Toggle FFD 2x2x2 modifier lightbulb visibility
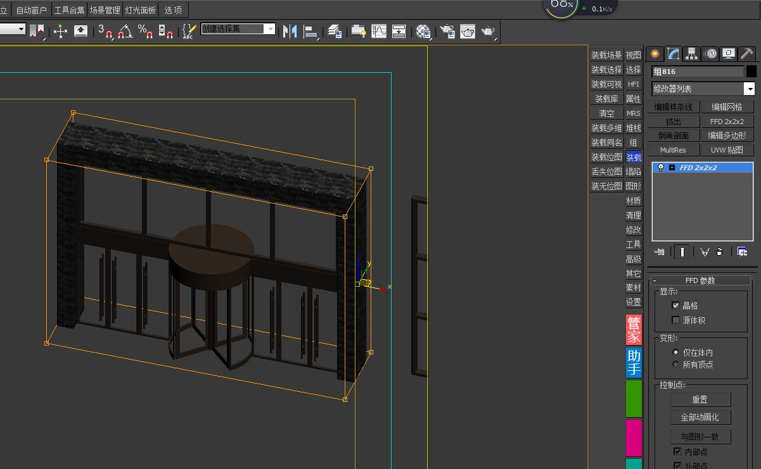 (660, 168)
